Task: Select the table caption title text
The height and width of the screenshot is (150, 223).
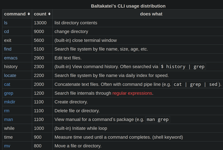Action: [128, 6]
